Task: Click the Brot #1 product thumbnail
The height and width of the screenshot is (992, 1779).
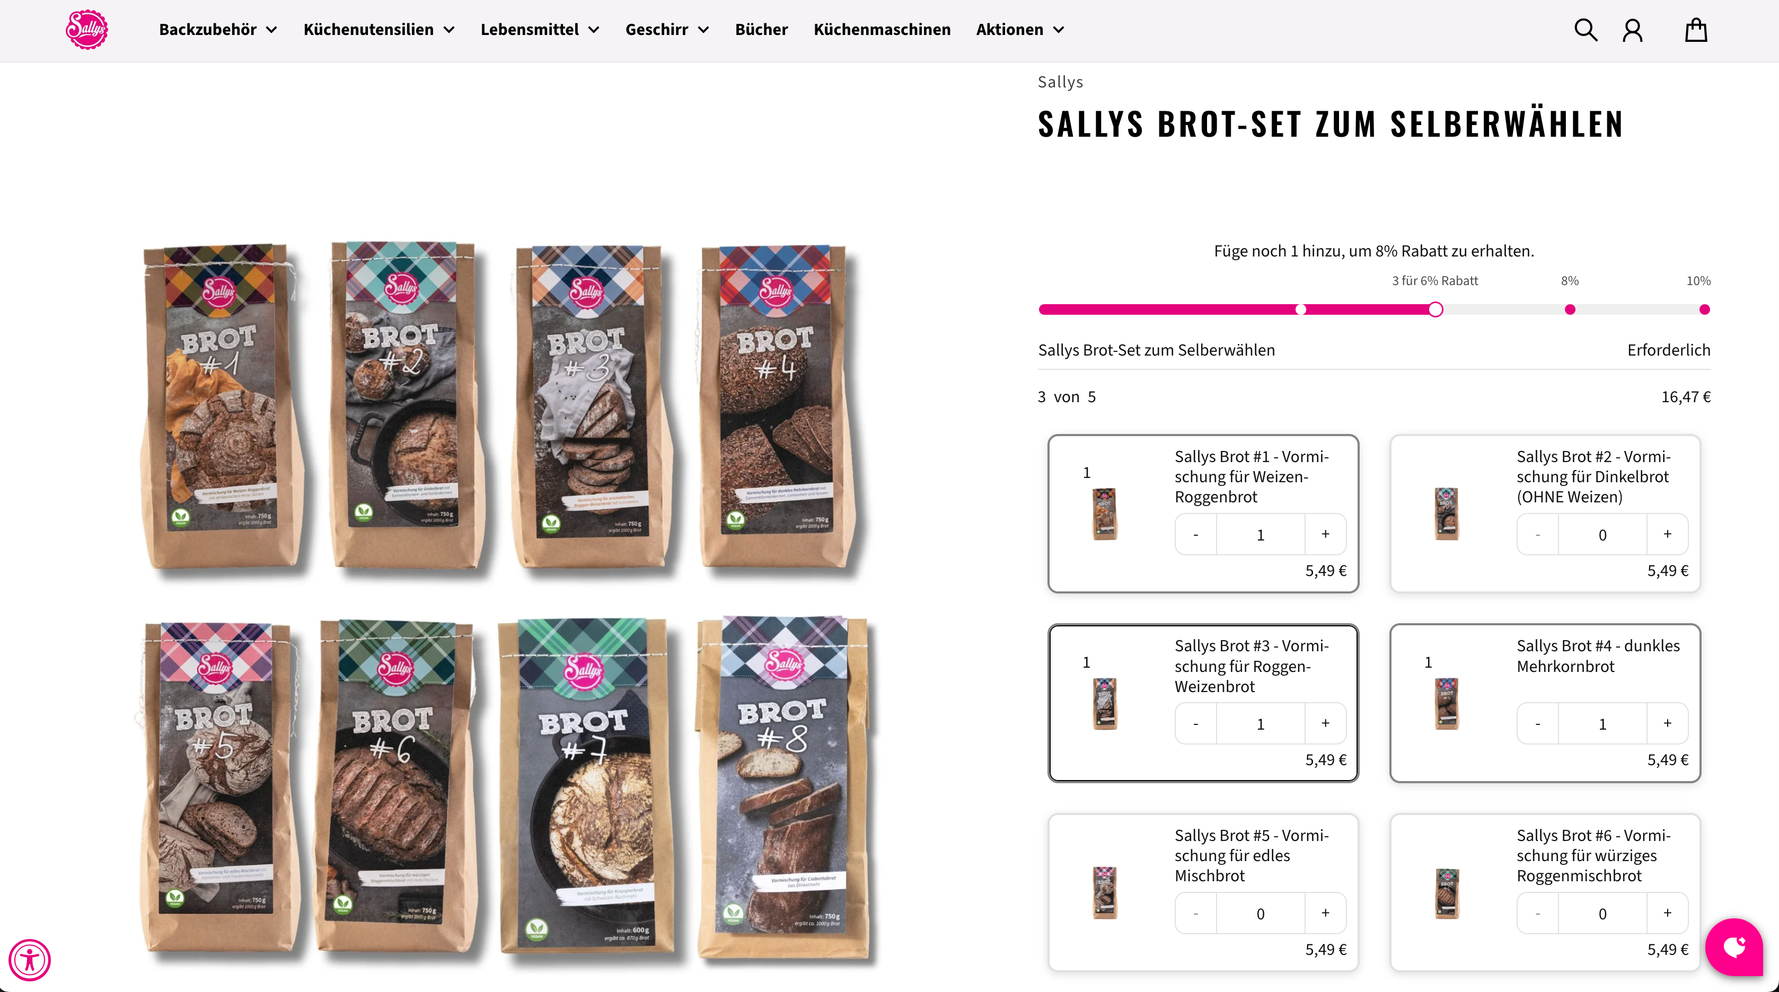Action: point(1104,513)
